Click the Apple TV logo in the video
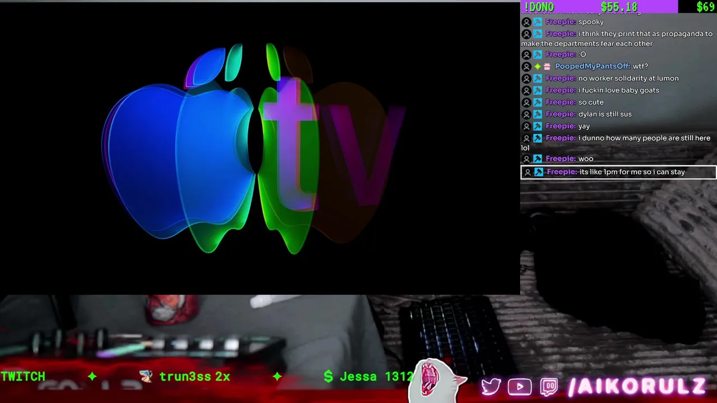This screenshot has width=717, height=403. (x=253, y=148)
